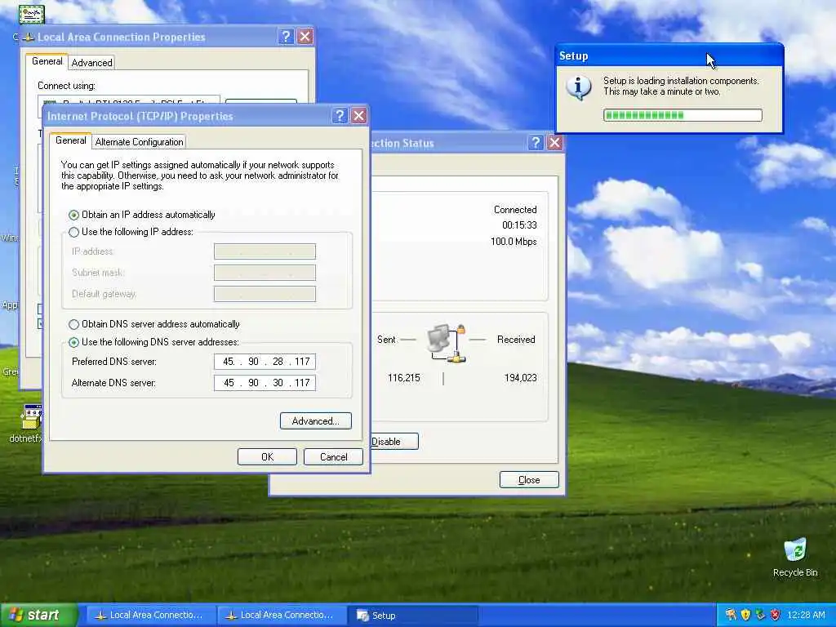
Task: Switch to Alternate Configuration tab
Action: pos(139,142)
